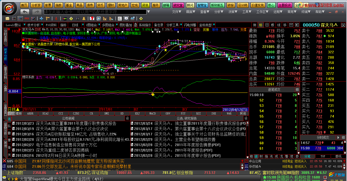Click the document panel icon in toolbar
The image size is (347, 181).
120,19
